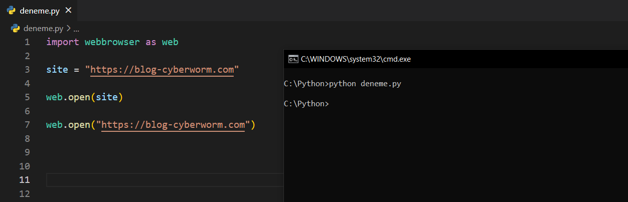
Task: Click the web.open(site) call on line 5
Action: 84,97
